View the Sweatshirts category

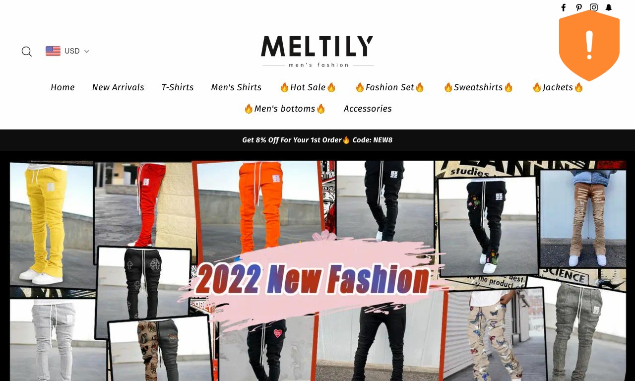(478, 87)
